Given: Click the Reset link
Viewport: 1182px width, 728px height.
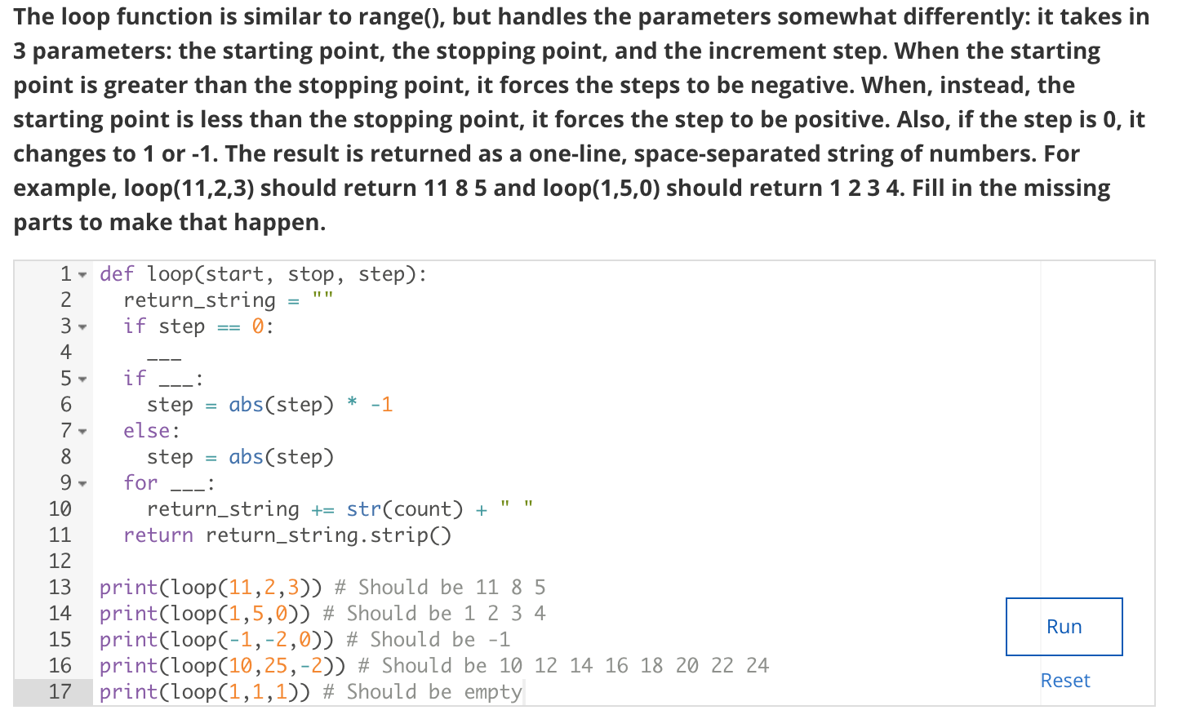Looking at the screenshot, I should pos(1064,680).
